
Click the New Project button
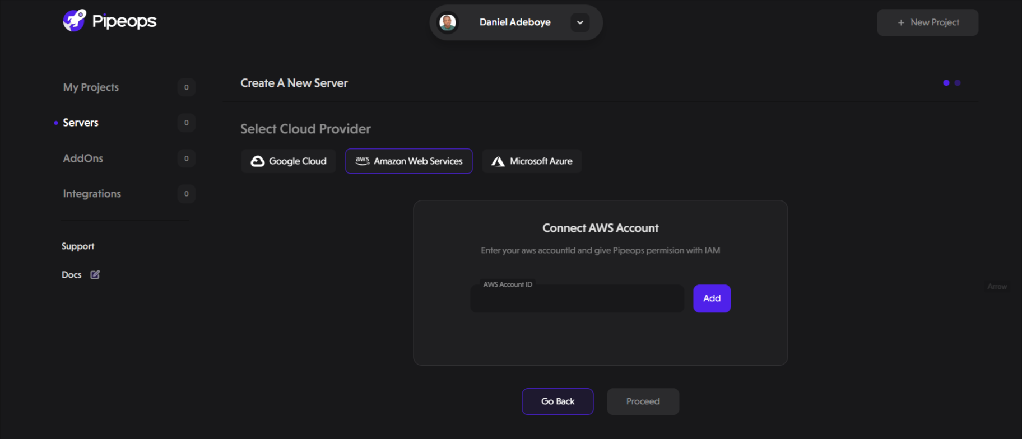[927, 22]
